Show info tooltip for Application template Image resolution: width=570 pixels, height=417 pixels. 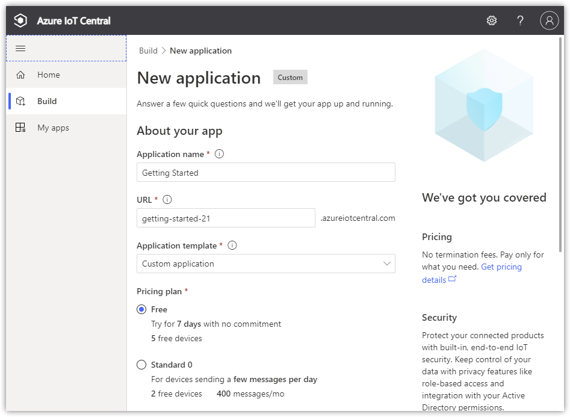(x=232, y=246)
